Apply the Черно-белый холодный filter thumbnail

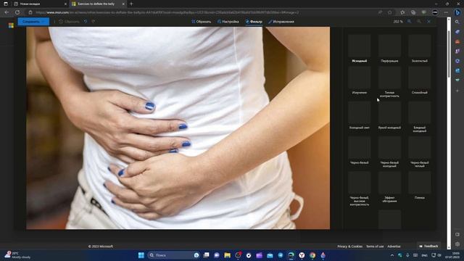(x=389, y=148)
